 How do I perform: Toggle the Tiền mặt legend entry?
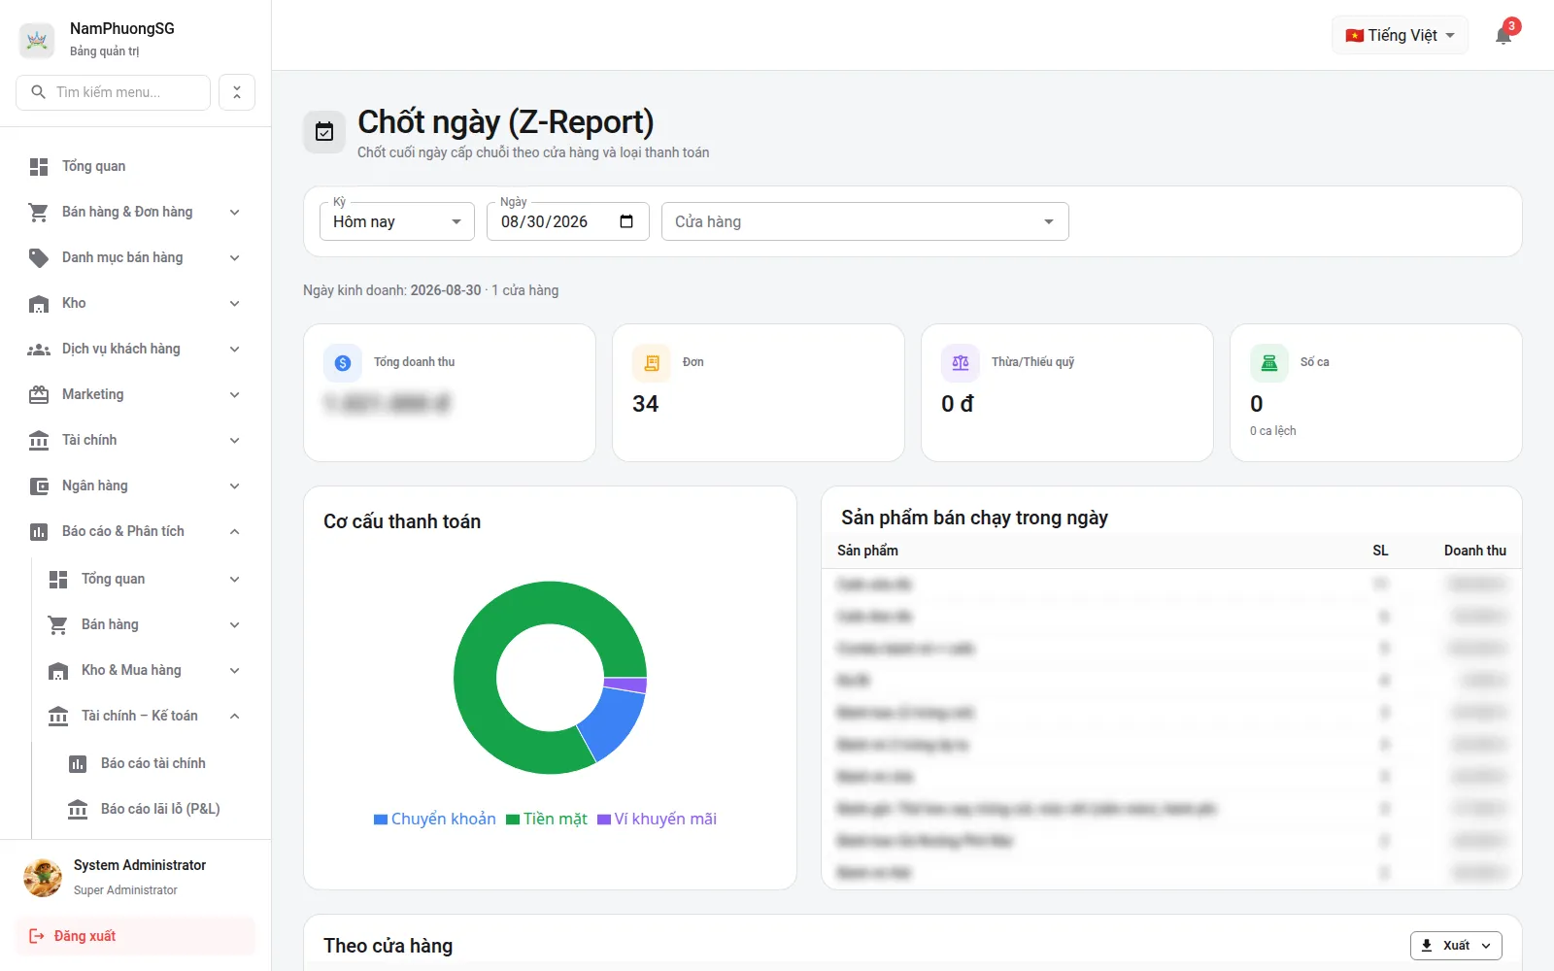pos(547,820)
